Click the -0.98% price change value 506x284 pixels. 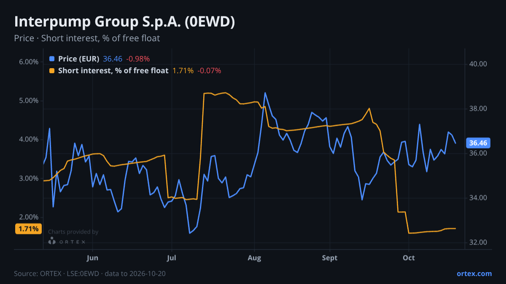click(138, 59)
